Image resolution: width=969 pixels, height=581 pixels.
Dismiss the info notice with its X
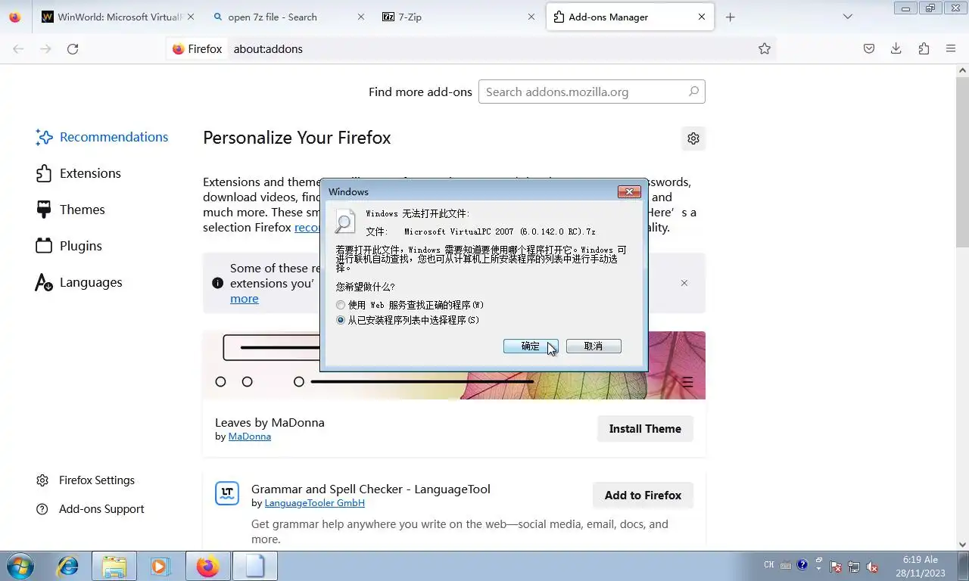[x=684, y=283]
